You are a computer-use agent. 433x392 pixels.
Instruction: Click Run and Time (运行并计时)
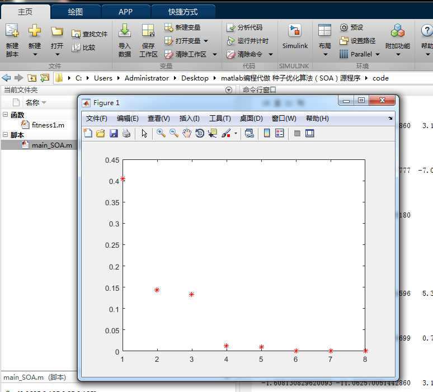247,41
